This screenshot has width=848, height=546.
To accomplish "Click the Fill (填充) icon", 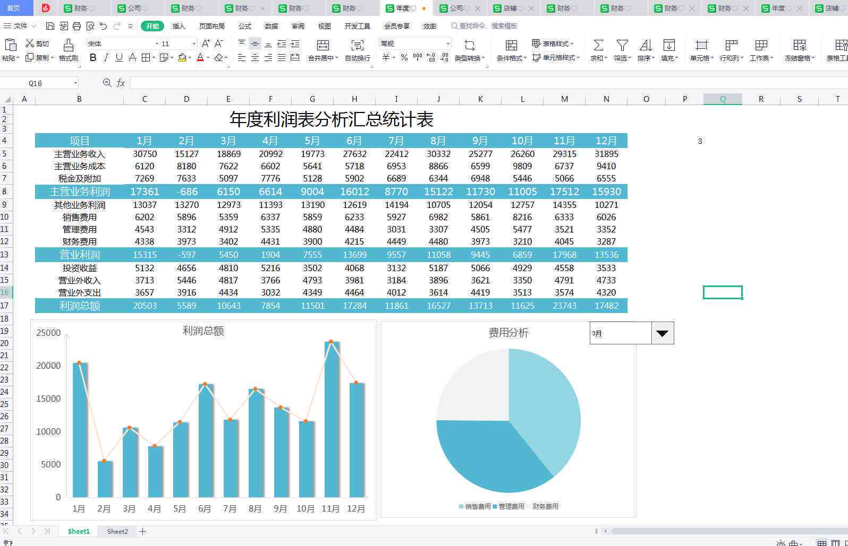I will pos(669,46).
